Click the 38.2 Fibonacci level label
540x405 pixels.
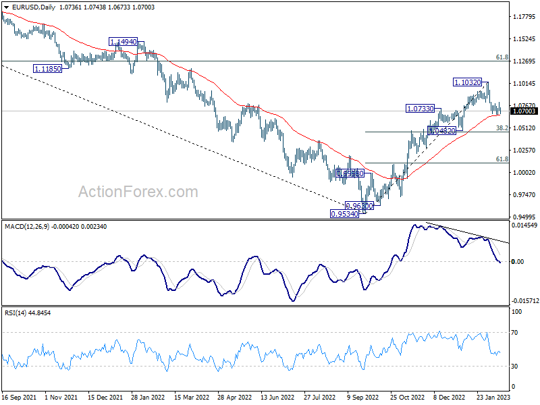tap(502, 128)
